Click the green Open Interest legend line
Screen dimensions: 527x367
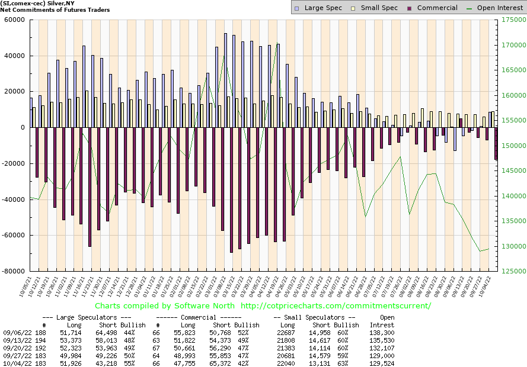pyautogui.click(x=471, y=8)
